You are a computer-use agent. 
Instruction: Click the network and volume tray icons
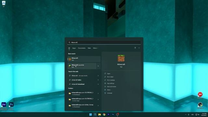coord(197,115)
